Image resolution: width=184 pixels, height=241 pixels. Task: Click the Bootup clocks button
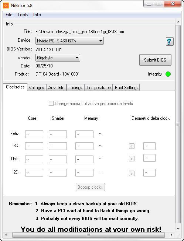(x=90, y=187)
